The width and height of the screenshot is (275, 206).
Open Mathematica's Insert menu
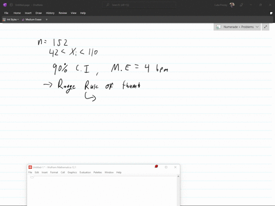pos(45,172)
